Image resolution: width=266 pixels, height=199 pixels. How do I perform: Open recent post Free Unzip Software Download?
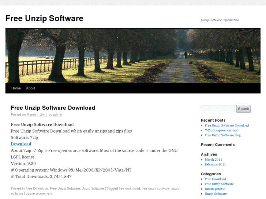click(227, 126)
